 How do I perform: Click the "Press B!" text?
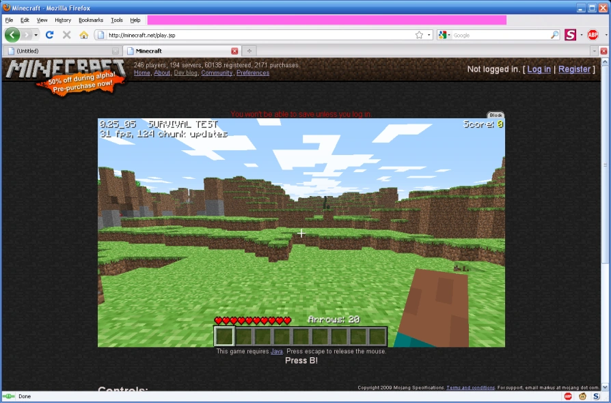(301, 361)
